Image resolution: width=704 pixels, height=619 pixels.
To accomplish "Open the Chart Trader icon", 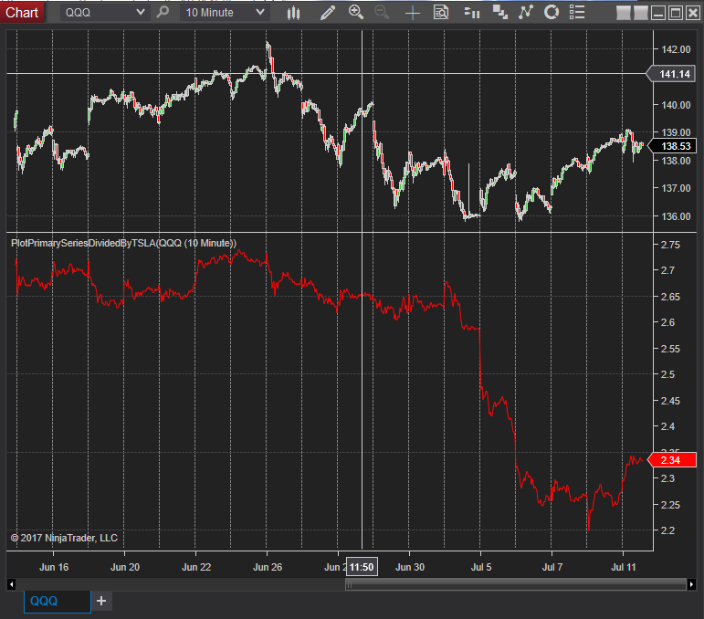I will 471,13.
